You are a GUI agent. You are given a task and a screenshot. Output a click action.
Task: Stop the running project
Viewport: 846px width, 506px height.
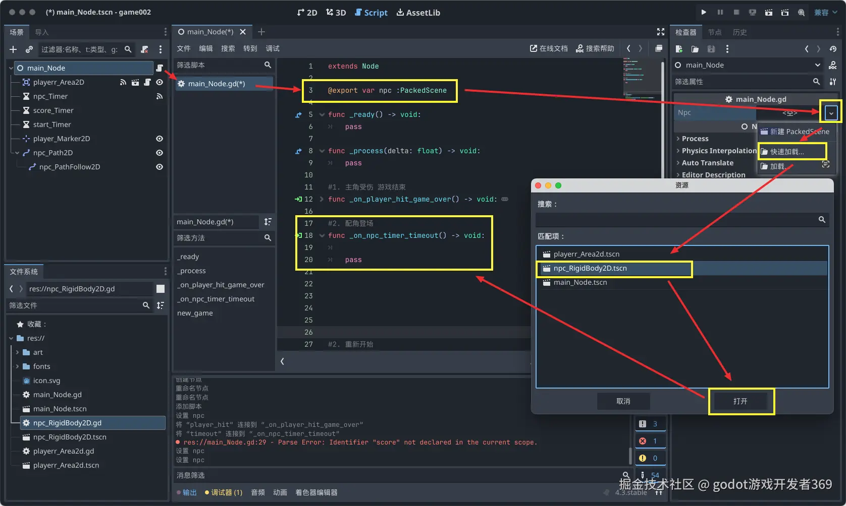click(x=736, y=12)
